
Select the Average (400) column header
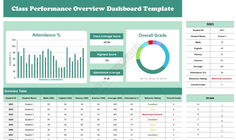coord(115,98)
